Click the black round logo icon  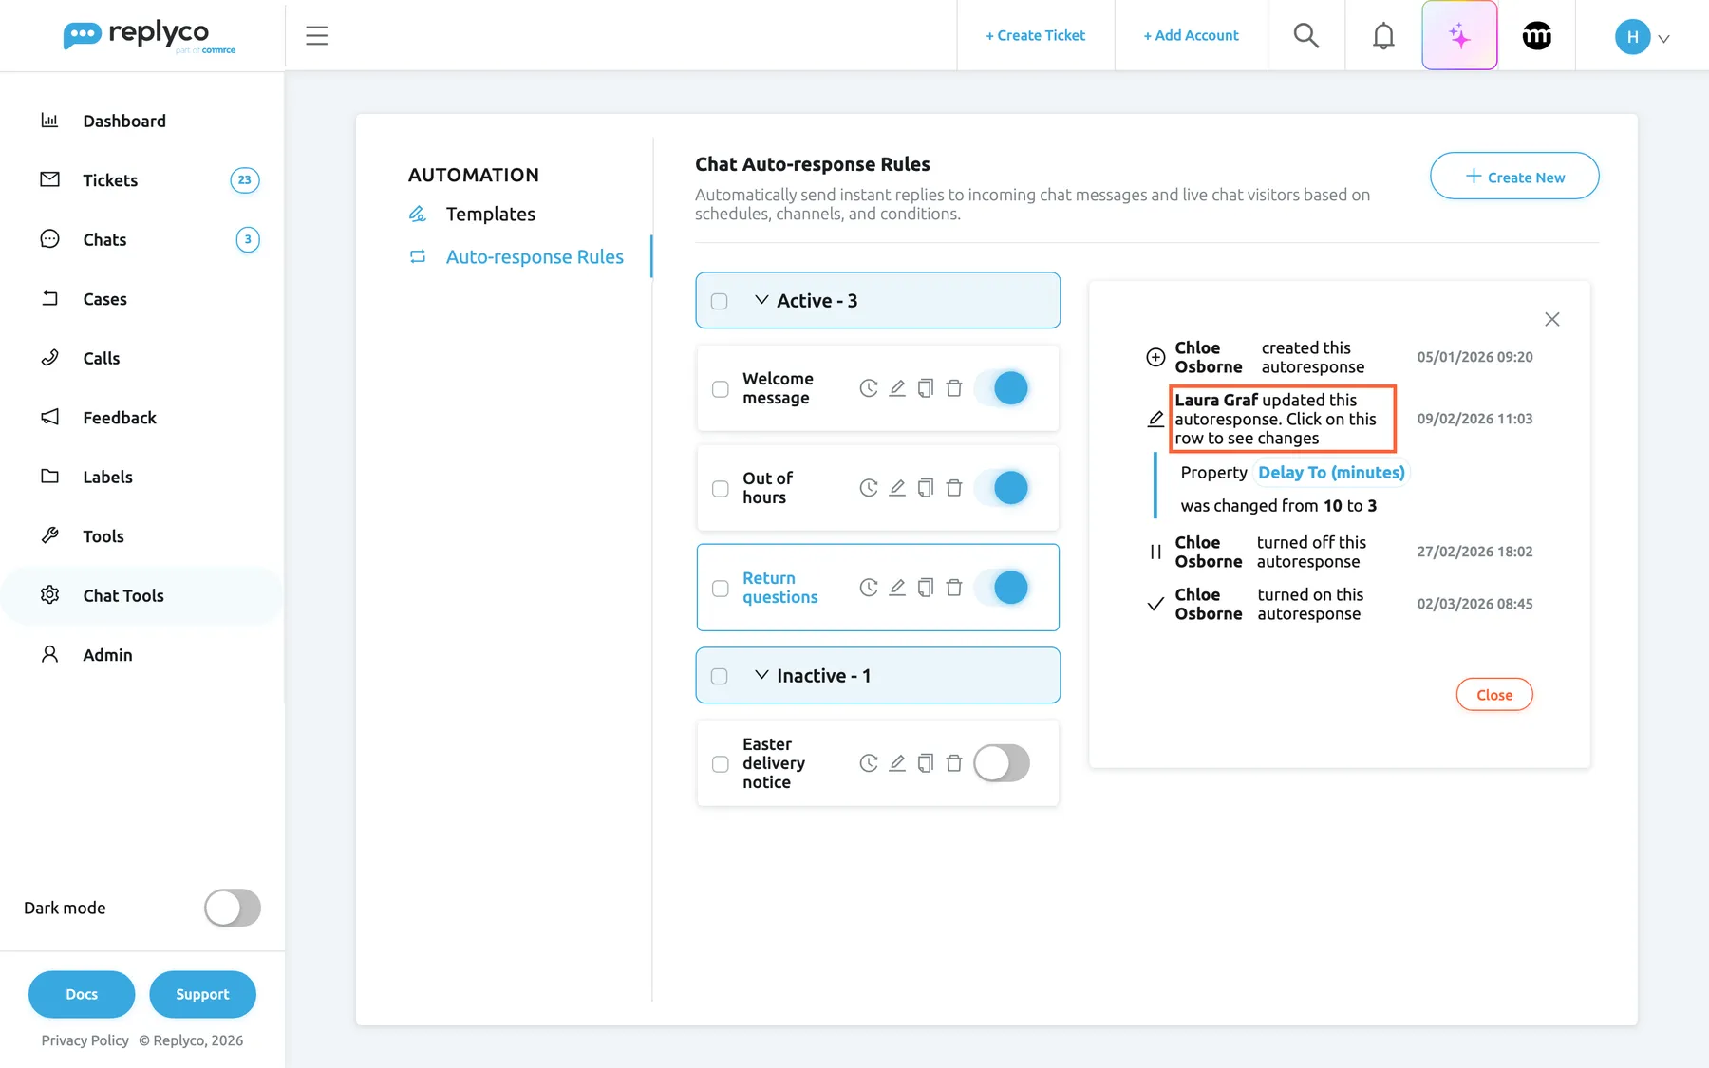[x=1536, y=36]
